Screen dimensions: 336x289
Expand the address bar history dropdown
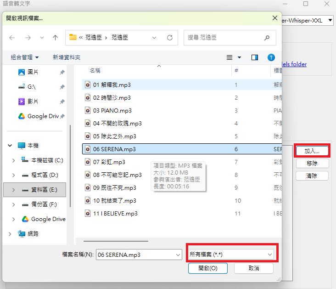click(154, 38)
